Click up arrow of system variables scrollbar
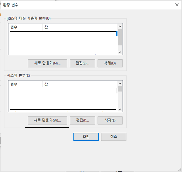Image resolution: width=182 pixels, height=172 pixels. (x=120, y=83)
